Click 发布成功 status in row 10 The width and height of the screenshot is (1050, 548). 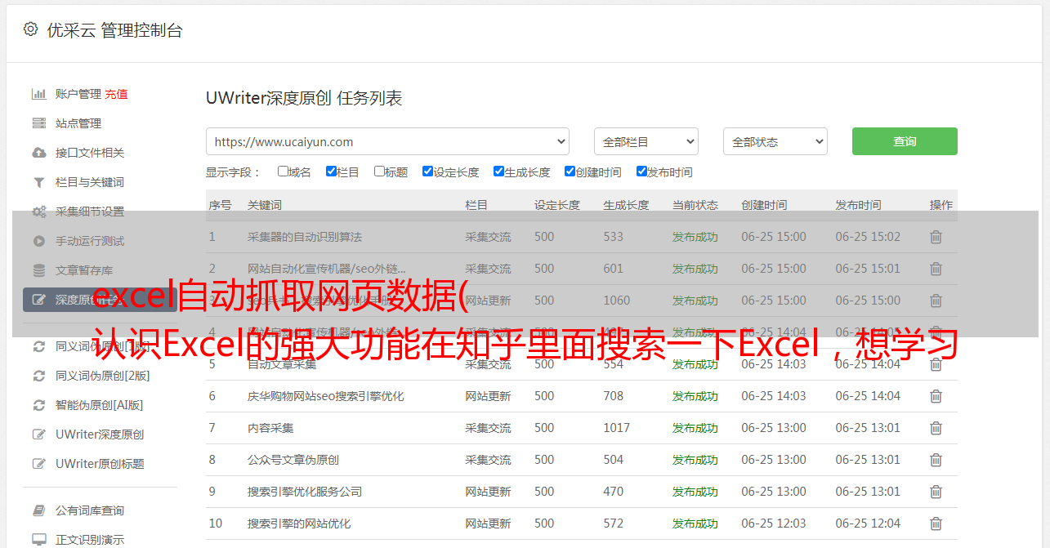coord(695,523)
